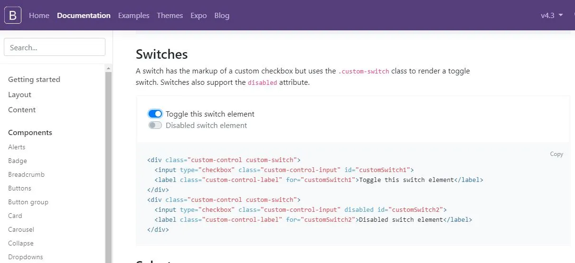
Task: Open the Buttons component page
Action: [x=19, y=189]
